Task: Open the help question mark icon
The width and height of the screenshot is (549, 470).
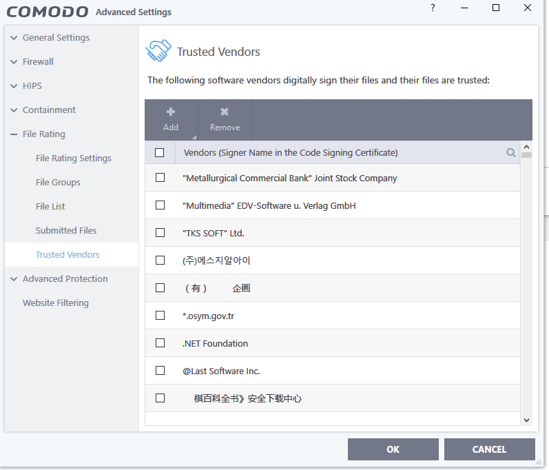Action: 433,8
